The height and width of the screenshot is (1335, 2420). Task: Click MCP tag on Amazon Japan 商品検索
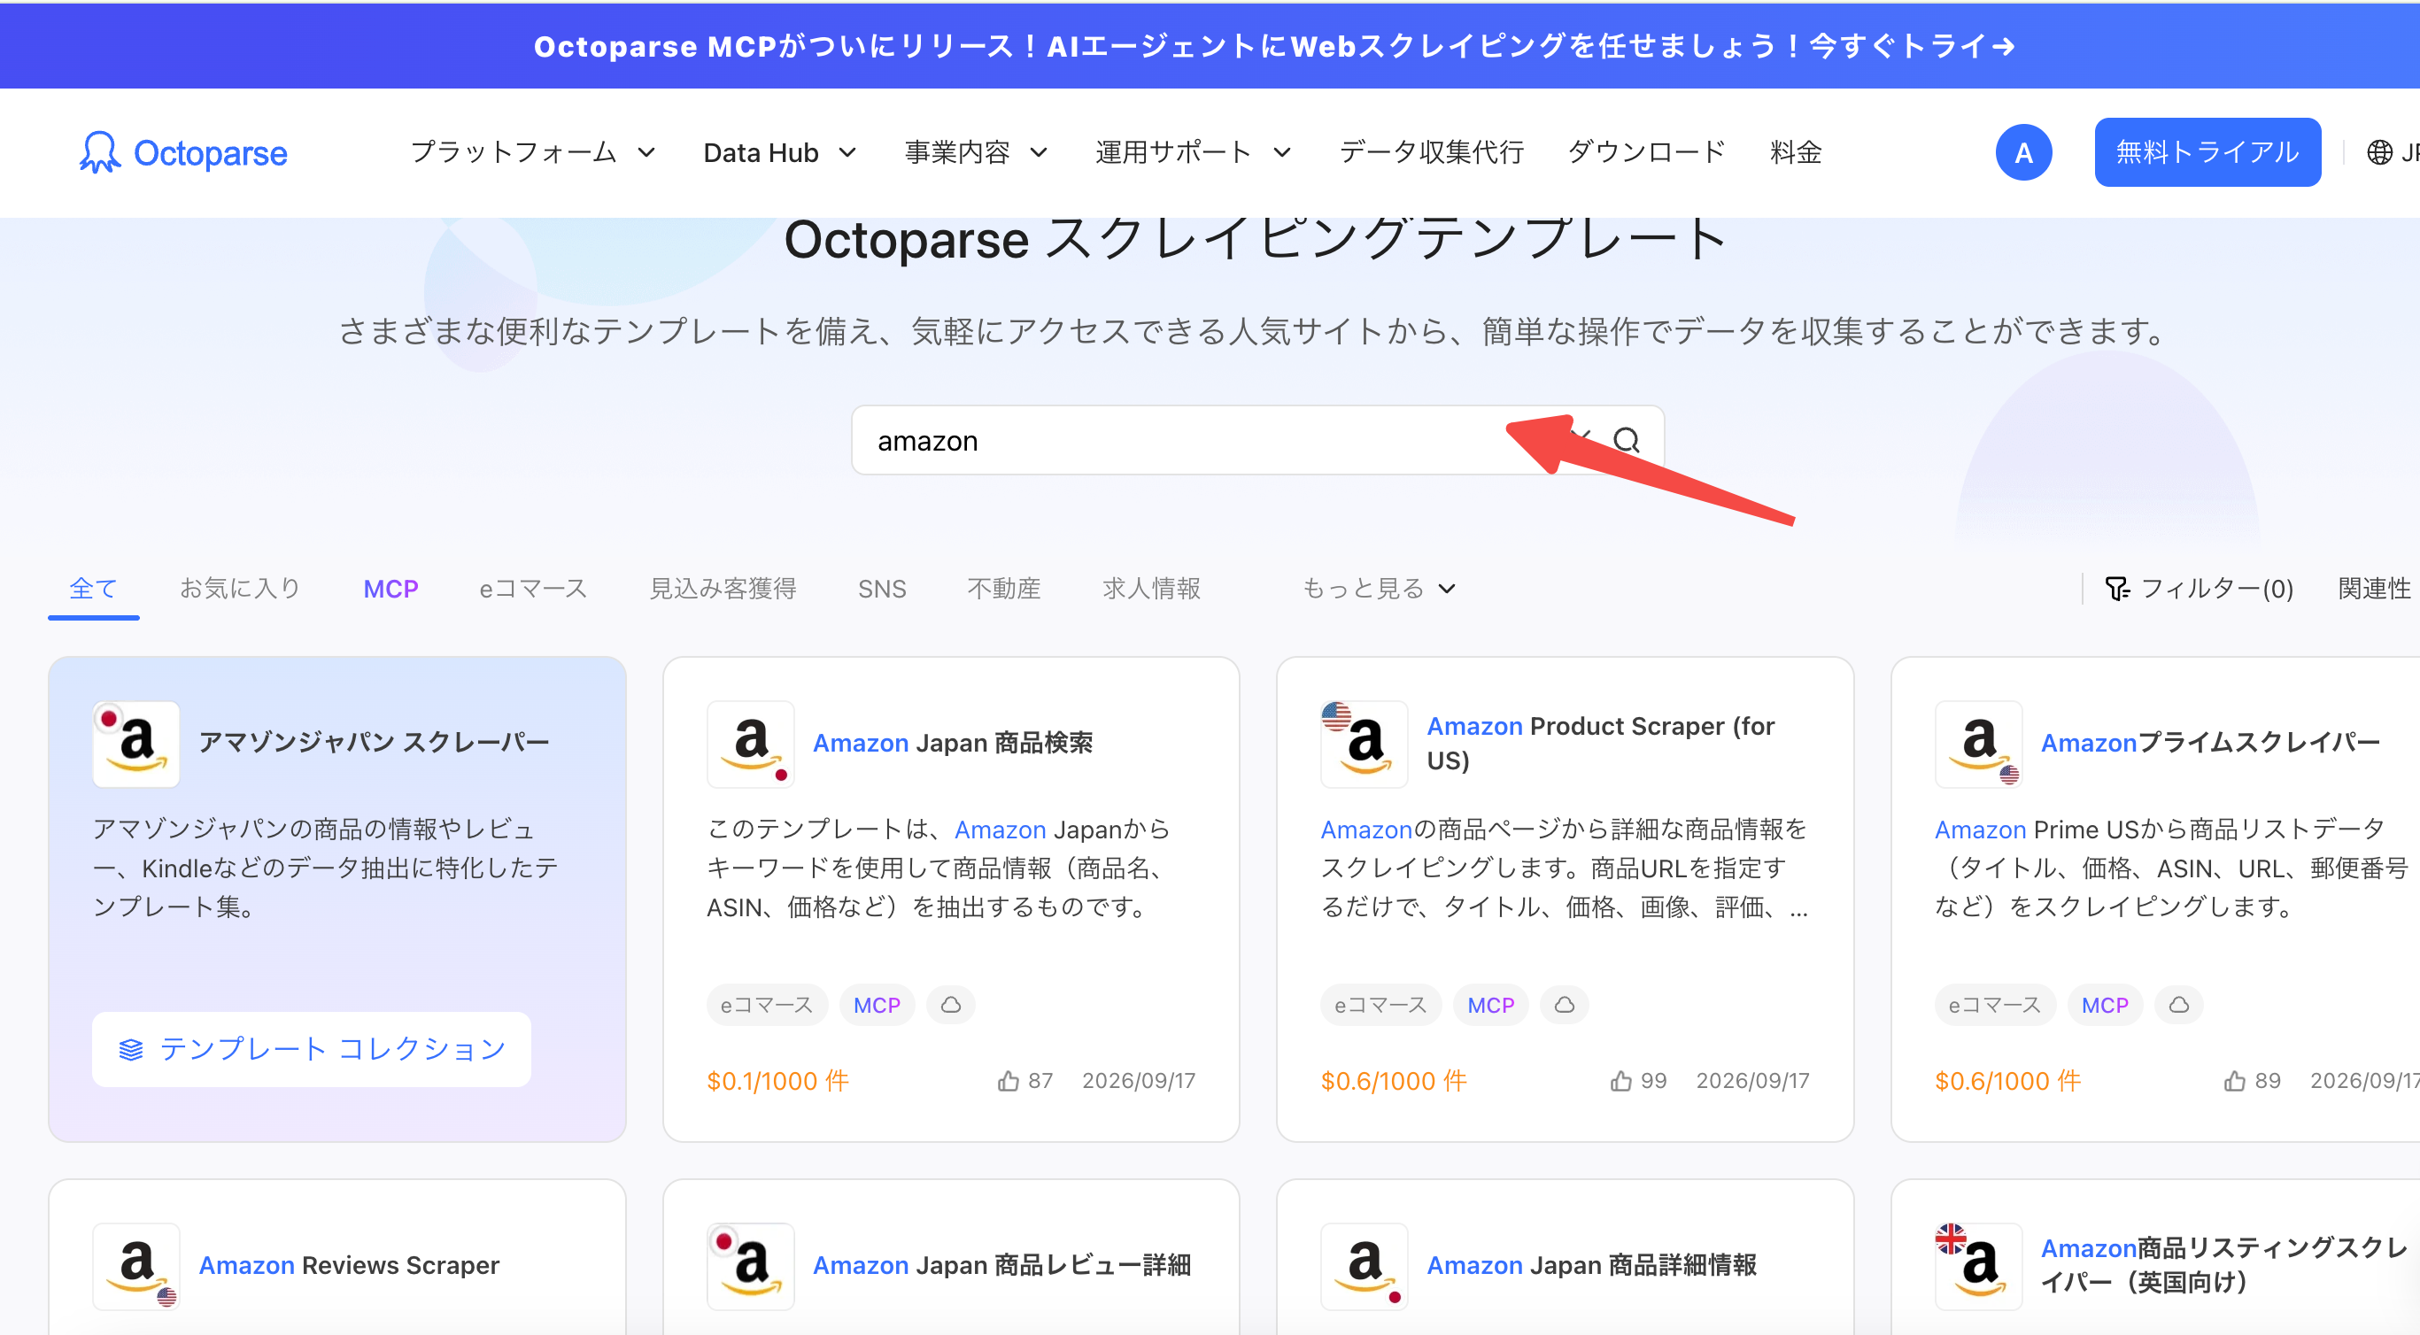click(x=877, y=1006)
